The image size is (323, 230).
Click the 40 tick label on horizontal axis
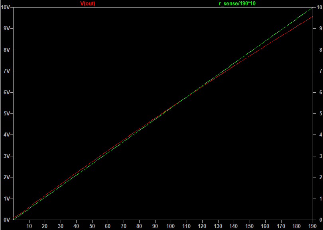click(x=76, y=226)
